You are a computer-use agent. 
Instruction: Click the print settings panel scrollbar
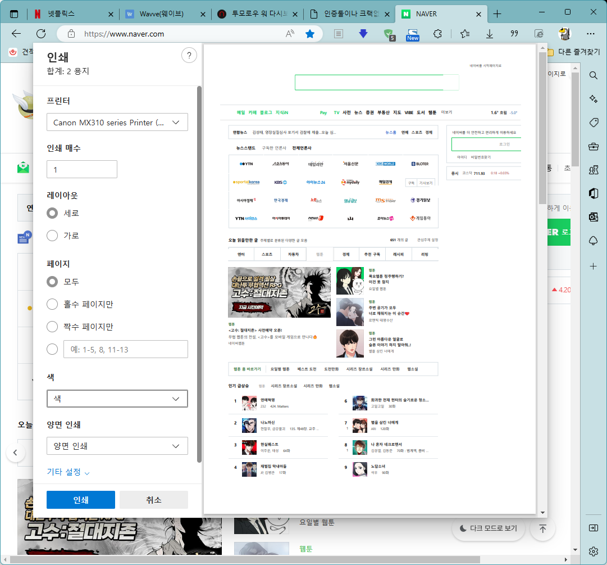click(199, 274)
